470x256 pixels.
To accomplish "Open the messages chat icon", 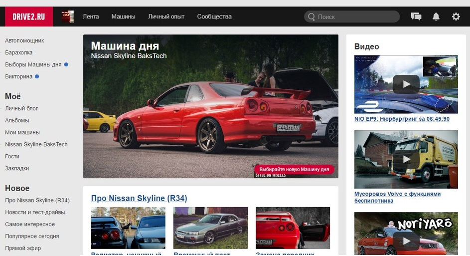I will coord(416,16).
